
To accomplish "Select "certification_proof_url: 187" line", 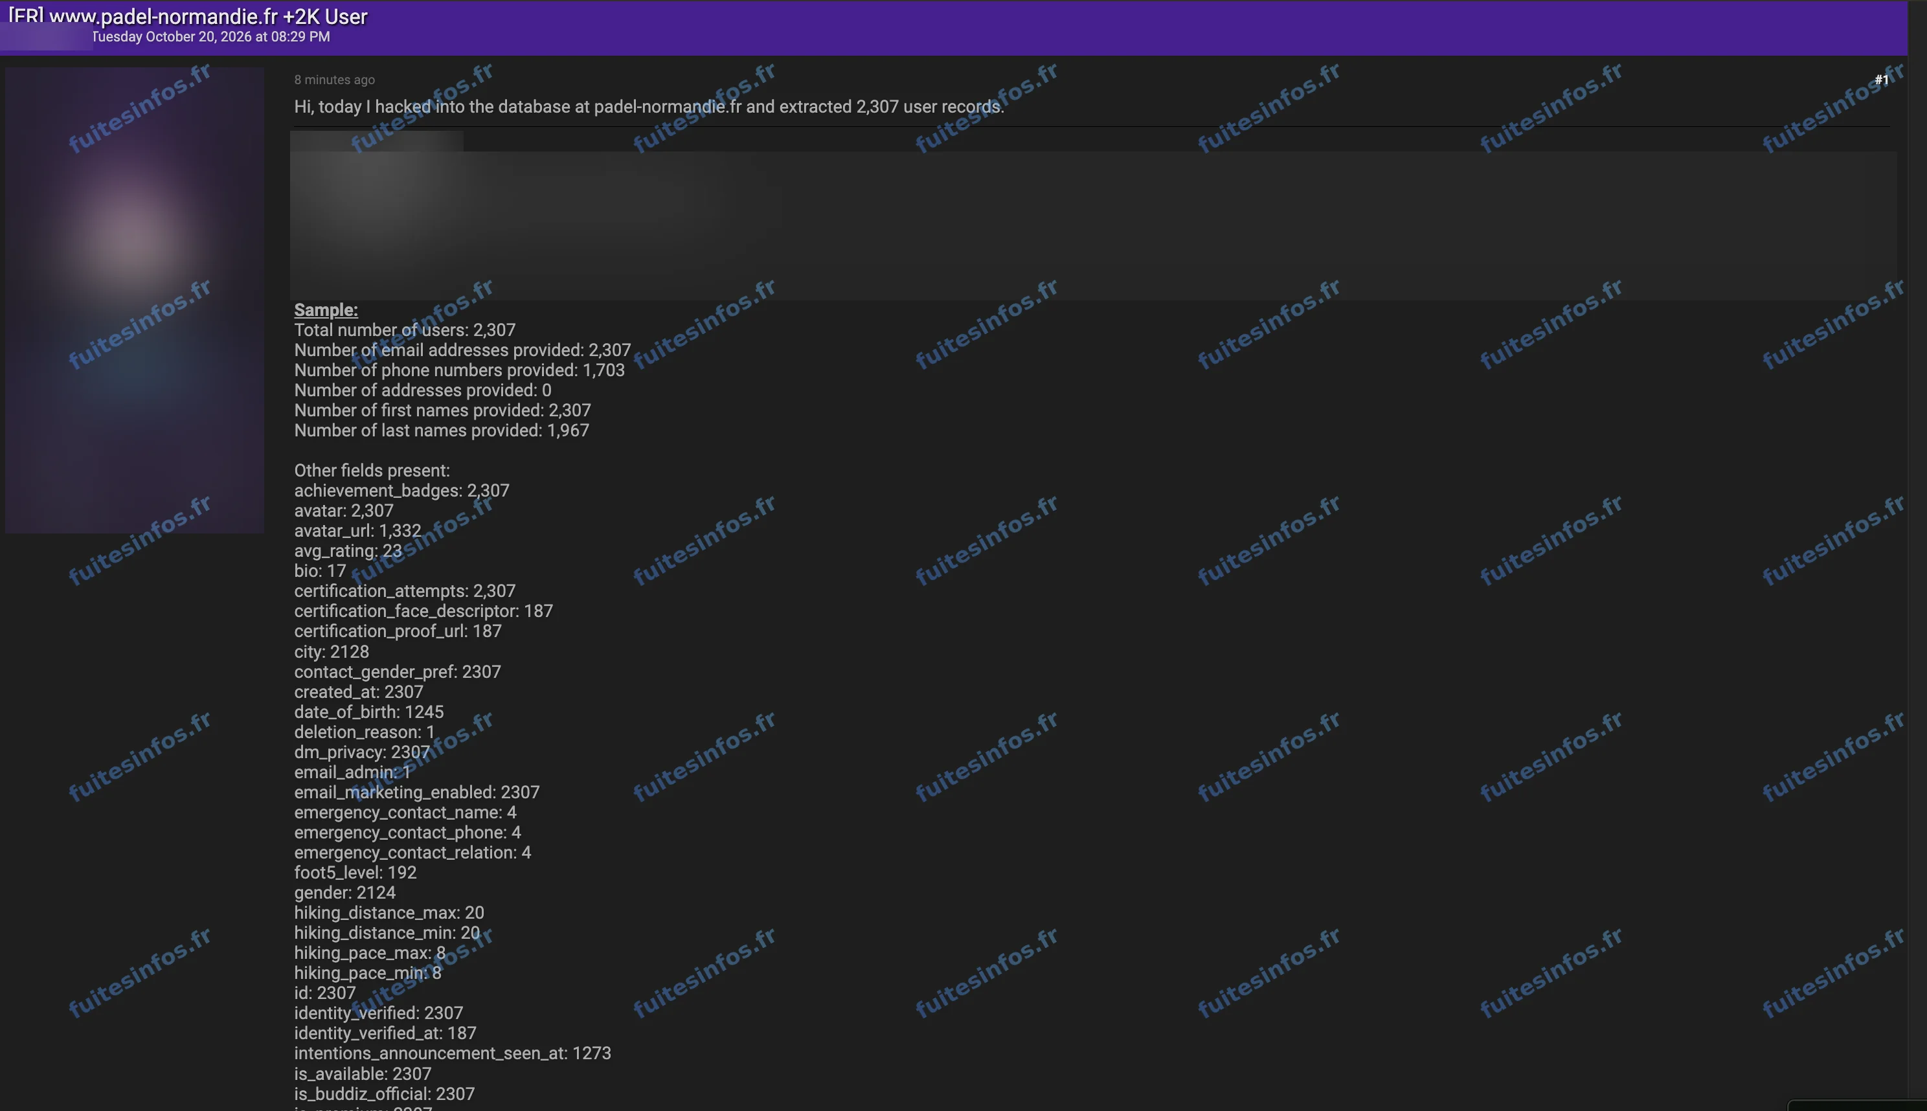I will (398, 631).
